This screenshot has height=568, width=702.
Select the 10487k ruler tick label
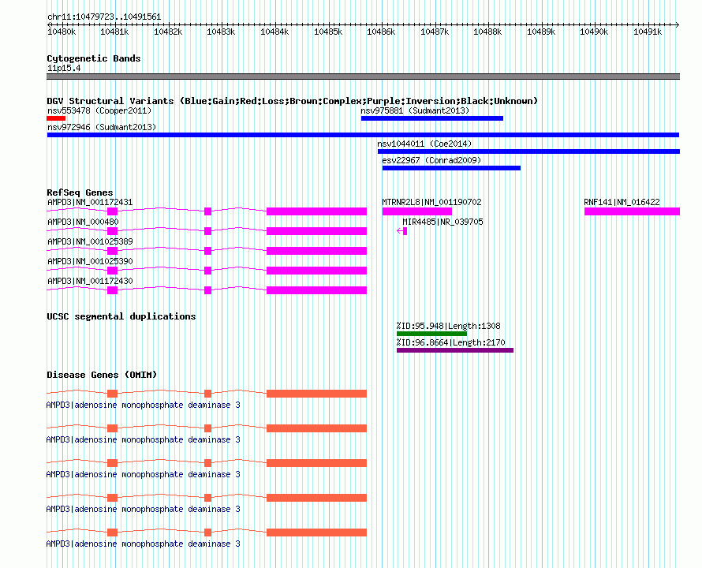[x=435, y=32]
